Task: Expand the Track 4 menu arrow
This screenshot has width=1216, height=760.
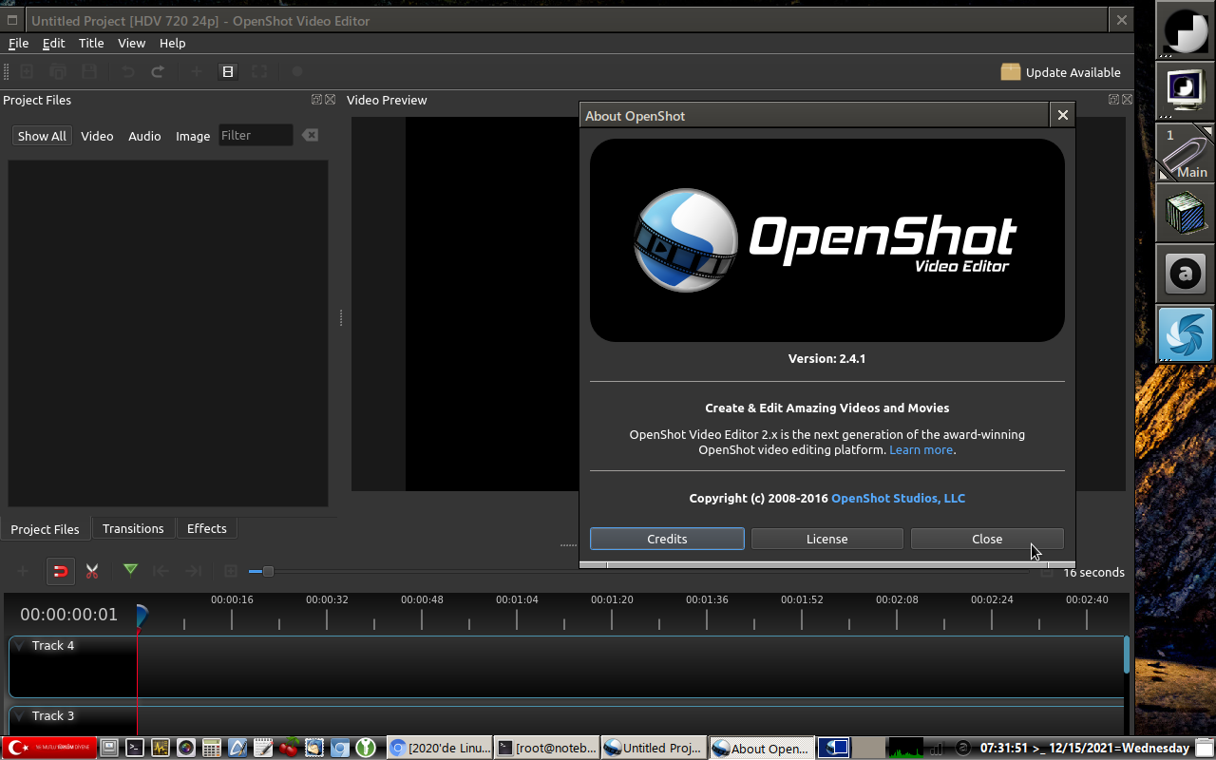Action: [x=19, y=646]
